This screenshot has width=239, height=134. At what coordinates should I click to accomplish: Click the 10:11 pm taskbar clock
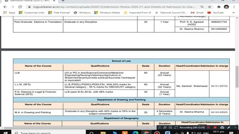tap(218, 132)
